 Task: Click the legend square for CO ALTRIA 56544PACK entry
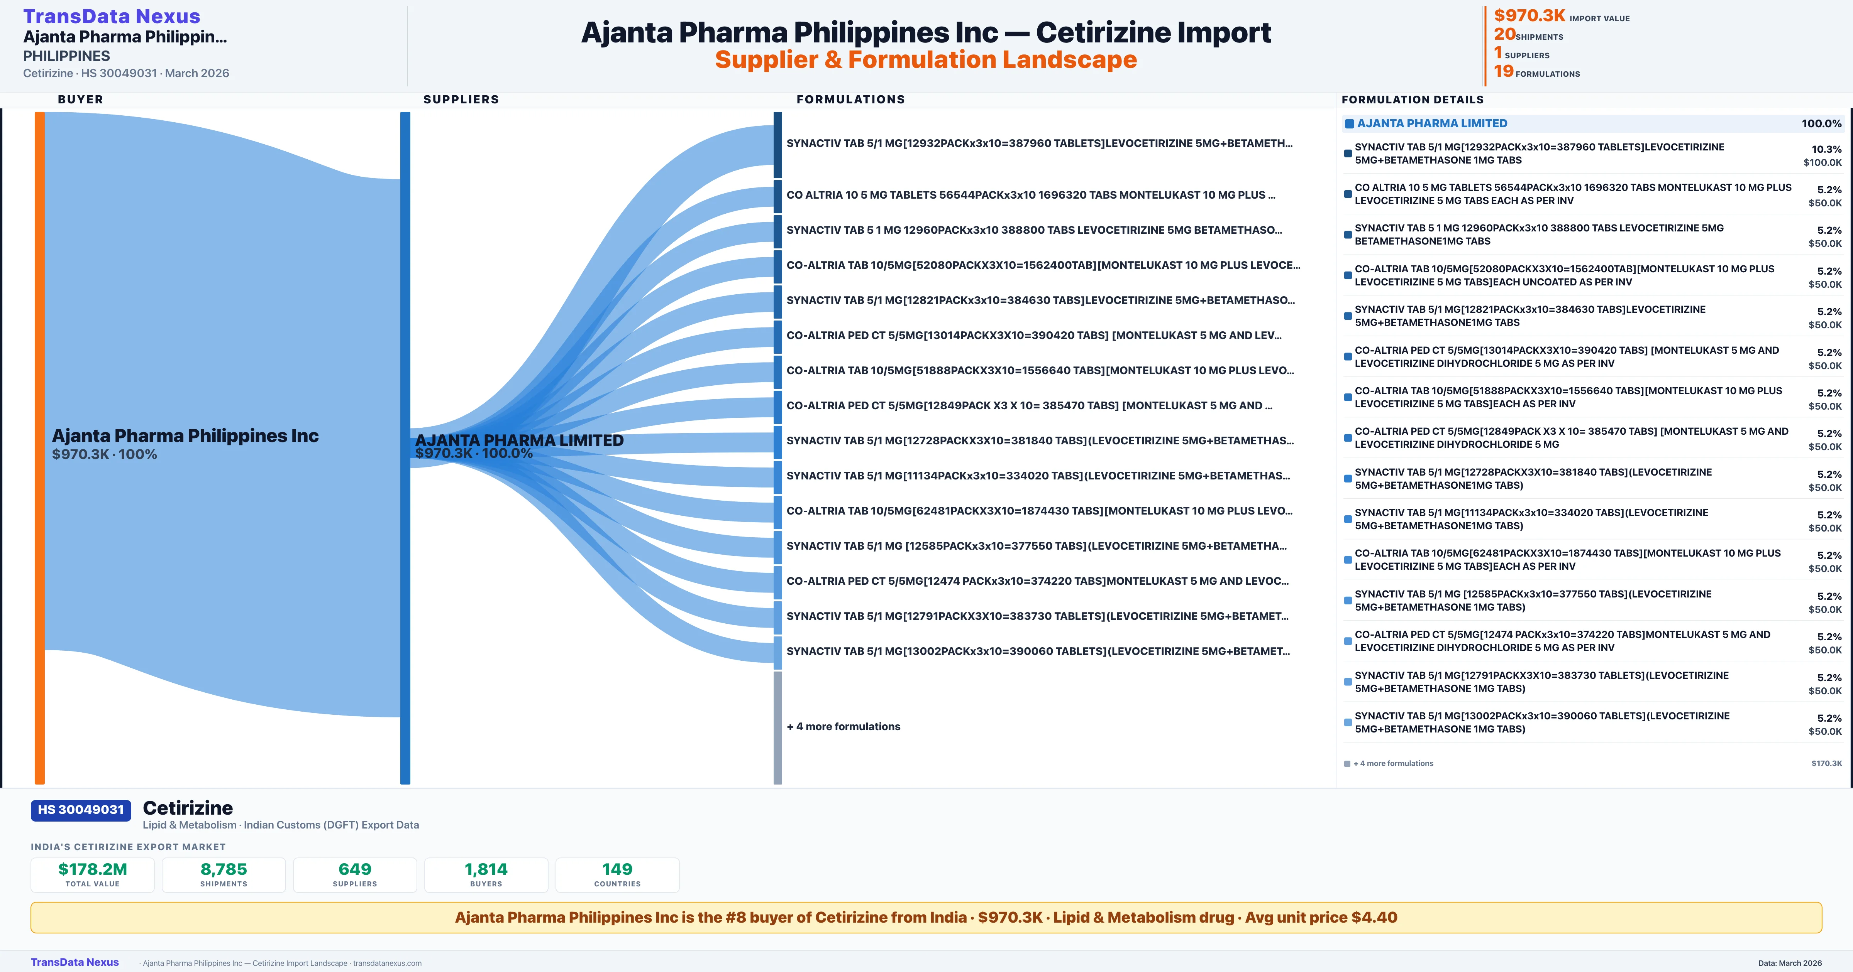tap(1348, 194)
